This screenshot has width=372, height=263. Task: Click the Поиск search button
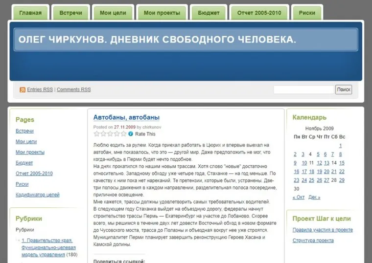coord(344,89)
